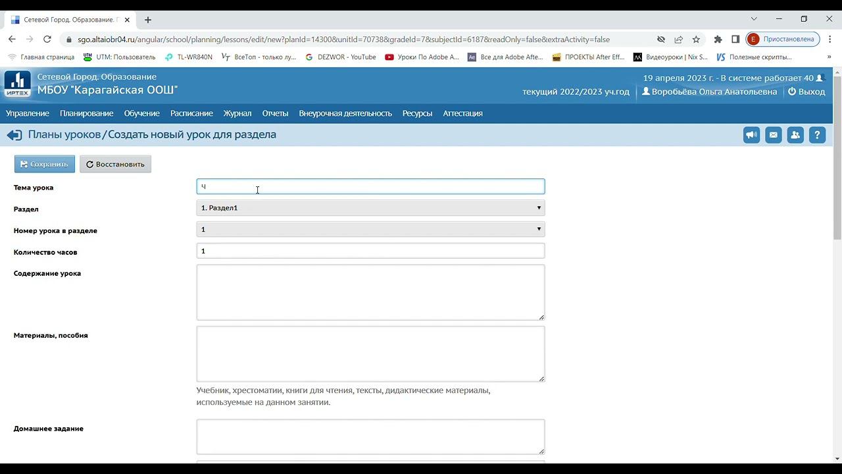Open the ВсеТоп bookmark

259,57
